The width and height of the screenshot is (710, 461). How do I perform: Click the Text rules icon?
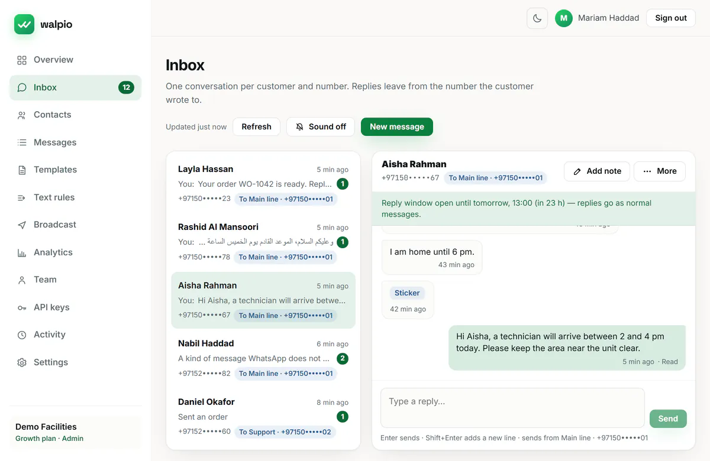pyautogui.click(x=22, y=197)
